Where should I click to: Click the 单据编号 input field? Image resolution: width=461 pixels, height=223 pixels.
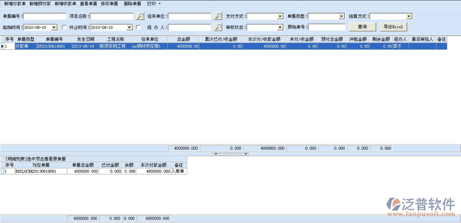point(45,16)
